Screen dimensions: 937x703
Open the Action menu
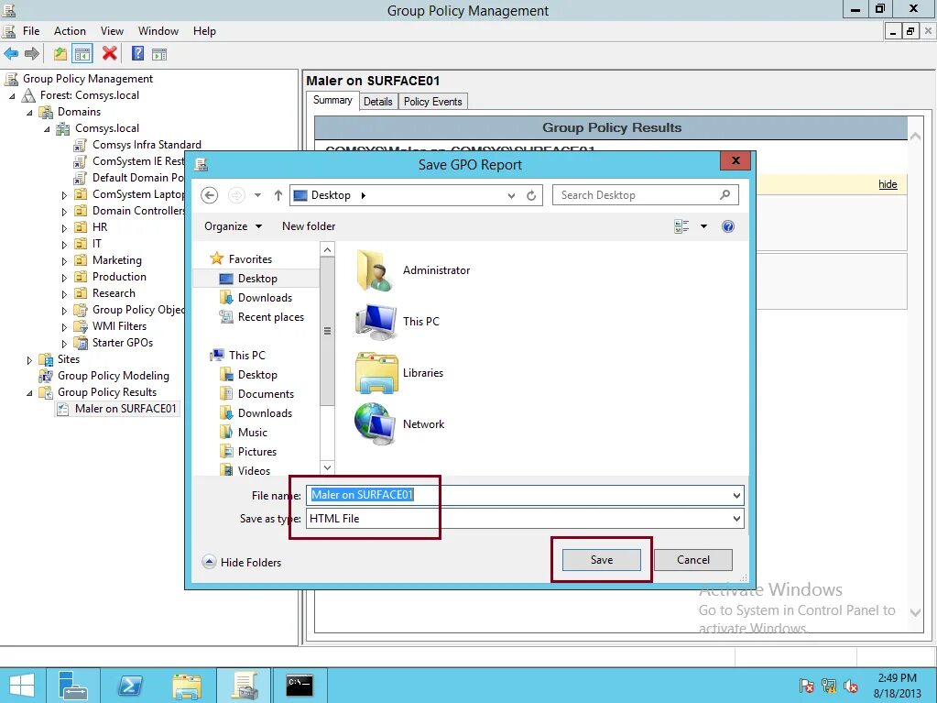pos(70,31)
